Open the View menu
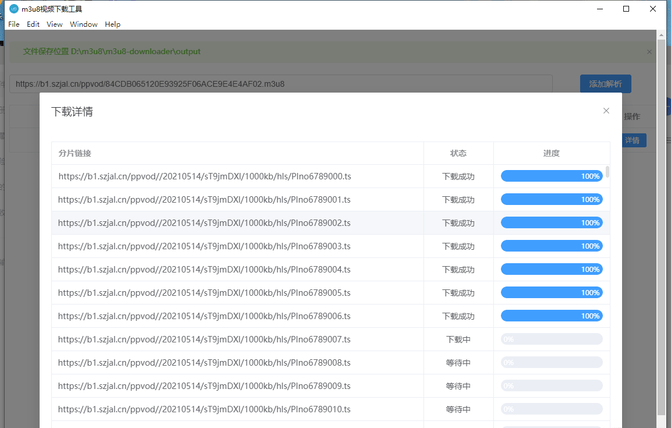Viewport: 671px width, 428px height. pyautogui.click(x=55, y=24)
